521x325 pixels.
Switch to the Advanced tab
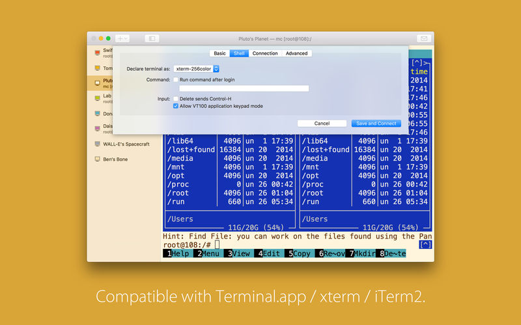click(297, 53)
